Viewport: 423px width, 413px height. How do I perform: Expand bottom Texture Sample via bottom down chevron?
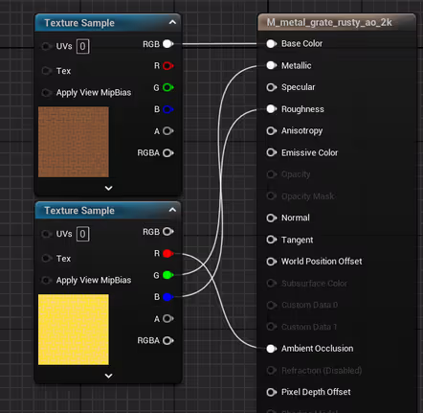pyautogui.click(x=108, y=376)
